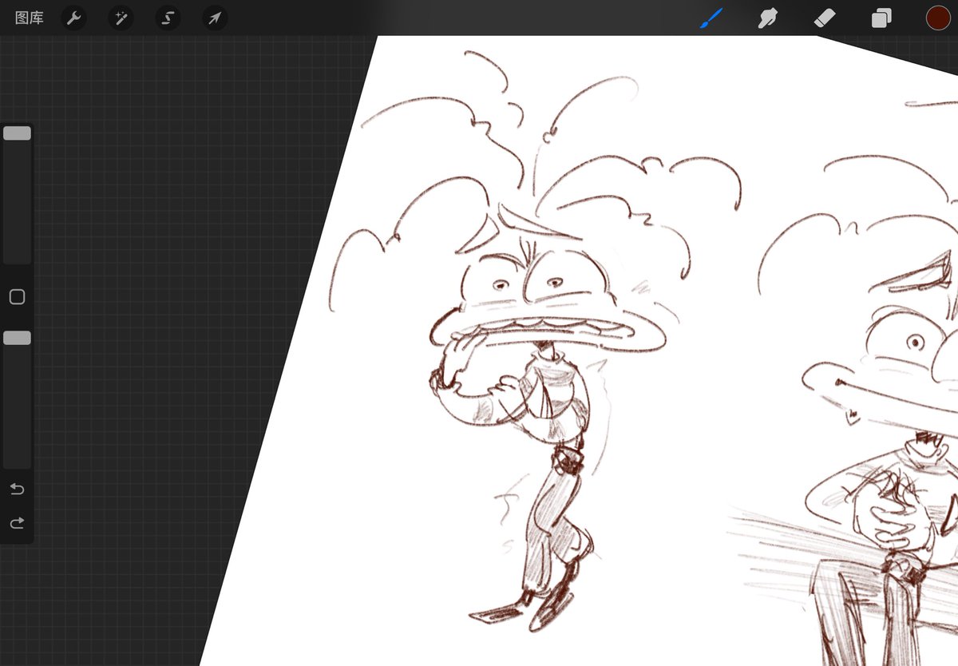Select the Brush tool
Viewport: 958px width, 666px height.
[x=711, y=18]
